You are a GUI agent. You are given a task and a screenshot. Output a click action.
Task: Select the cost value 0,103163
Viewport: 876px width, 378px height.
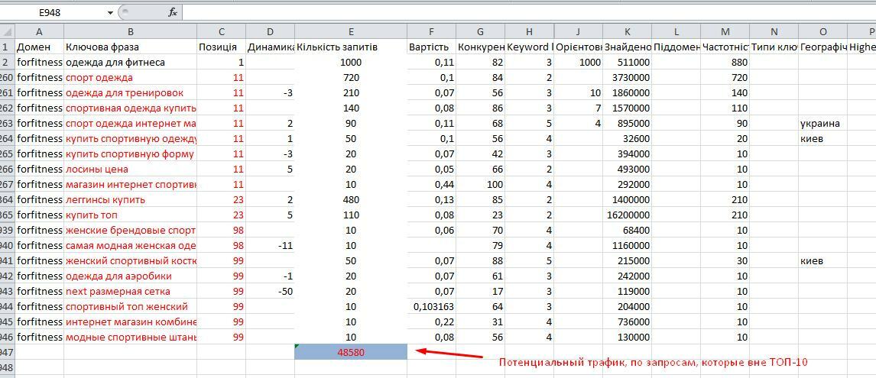pos(431,306)
